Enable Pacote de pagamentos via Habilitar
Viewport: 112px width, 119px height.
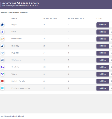(x=103, y=88)
